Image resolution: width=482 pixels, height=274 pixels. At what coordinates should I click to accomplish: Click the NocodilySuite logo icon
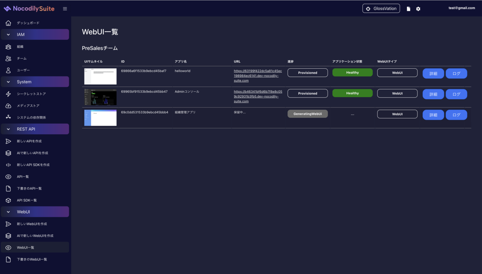click(7, 8)
